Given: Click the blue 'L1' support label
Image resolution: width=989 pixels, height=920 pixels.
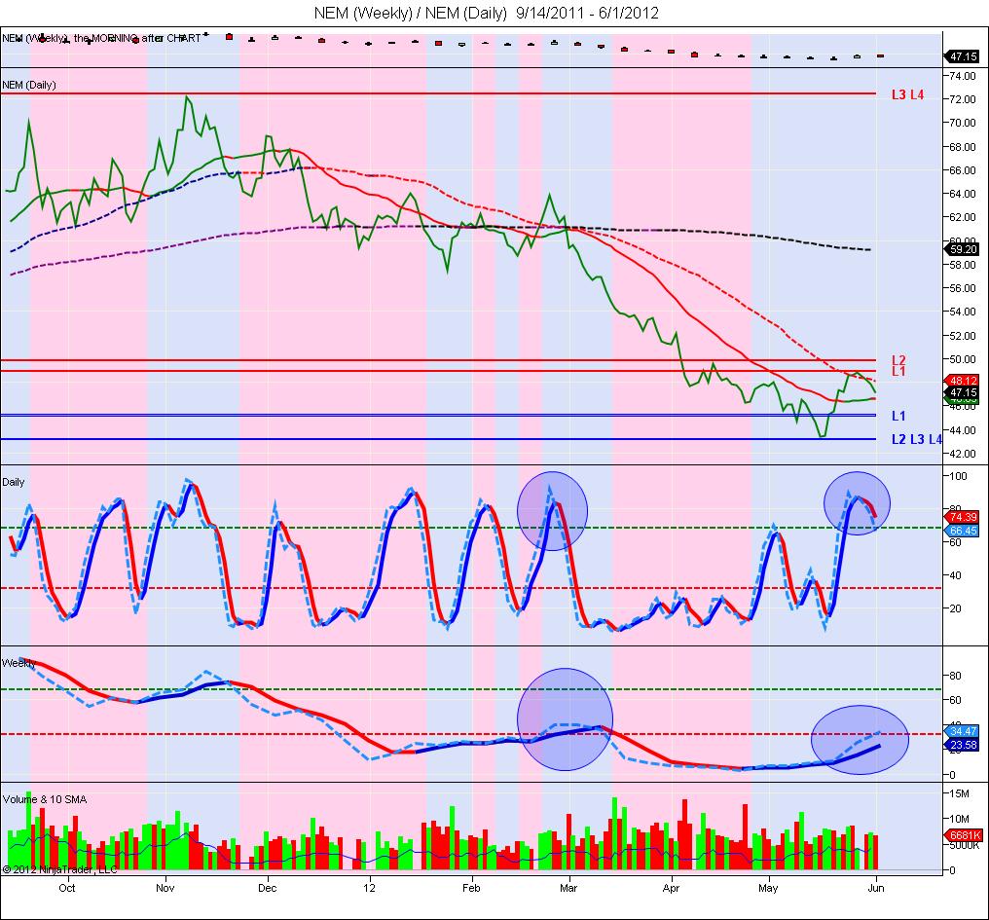Looking at the screenshot, I should pos(898,416).
